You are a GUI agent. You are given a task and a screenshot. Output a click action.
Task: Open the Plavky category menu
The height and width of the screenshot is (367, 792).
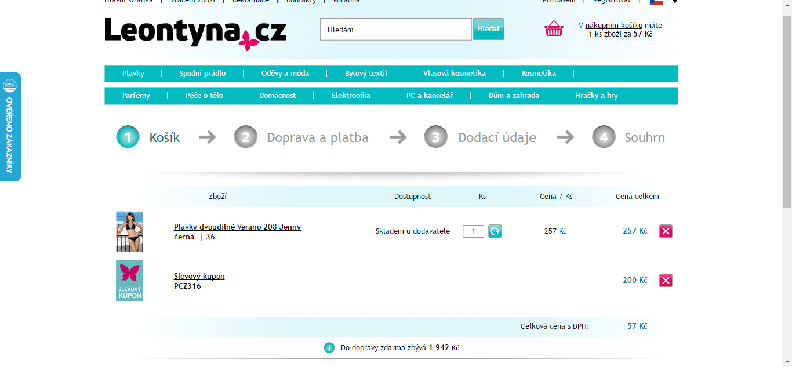(x=133, y=74)
